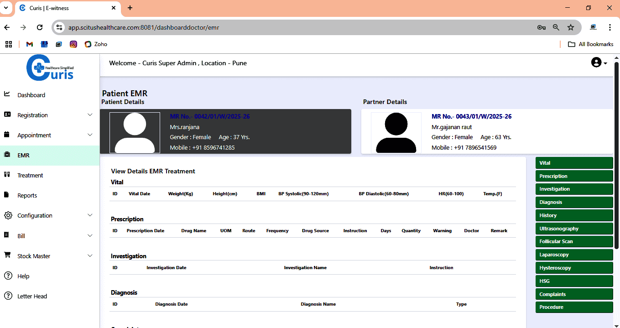Click the Stock Master cart icon
The image size is (620, 328).
point(7,255)
